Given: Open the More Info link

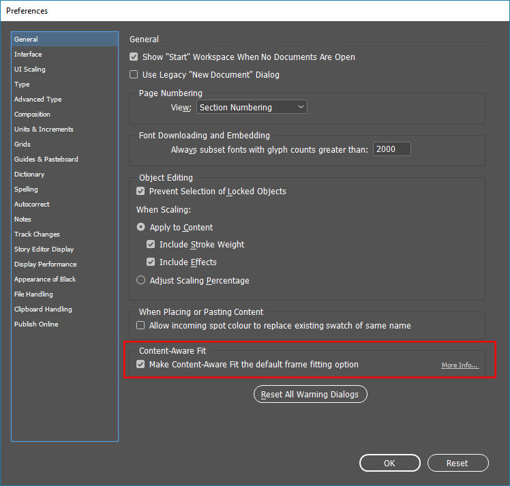Looking at the screenshot, I should click(x=460, y=365).
